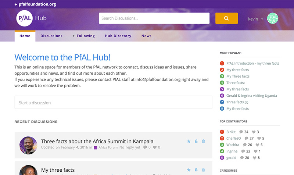This screenshot has height=175, width=294.
Task: Star the My three facts recent discussion
Action: point(189,170)
